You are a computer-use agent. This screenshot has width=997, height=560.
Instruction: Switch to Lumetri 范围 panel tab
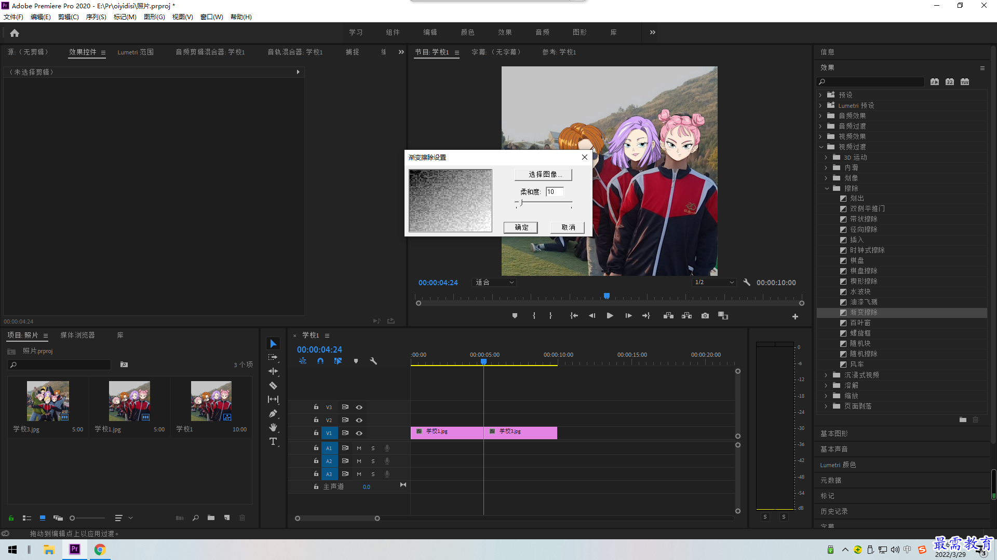click(136, 52)
